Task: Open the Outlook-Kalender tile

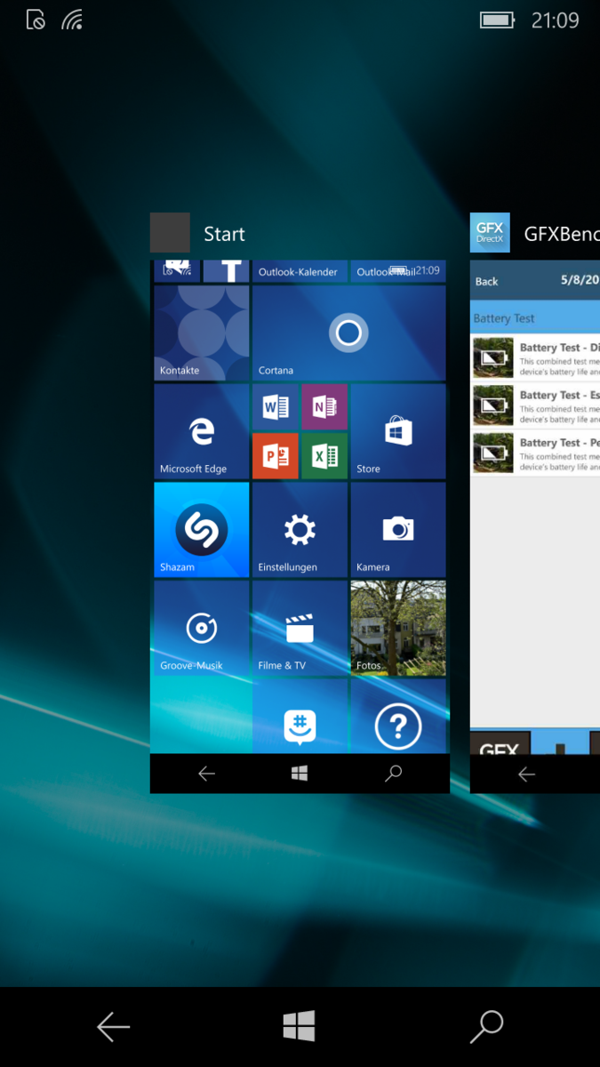Action: [300, 271]
